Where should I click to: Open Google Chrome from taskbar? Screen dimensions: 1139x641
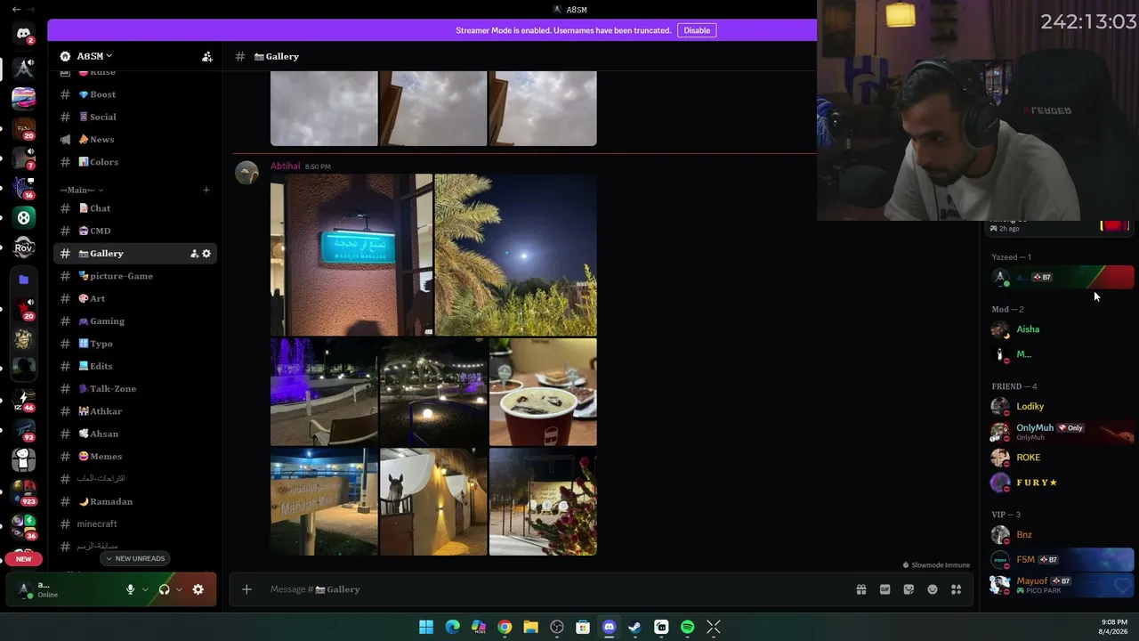[x=505, y=628]
